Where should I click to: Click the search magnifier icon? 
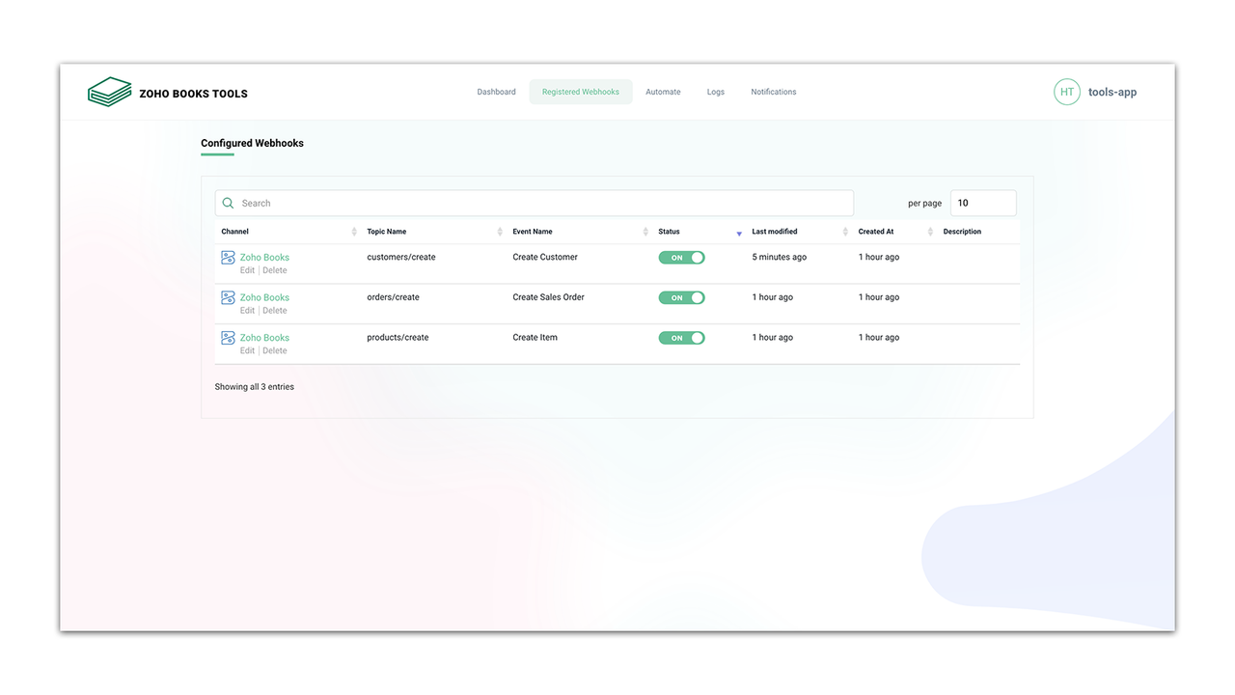[x=229, y=203]
